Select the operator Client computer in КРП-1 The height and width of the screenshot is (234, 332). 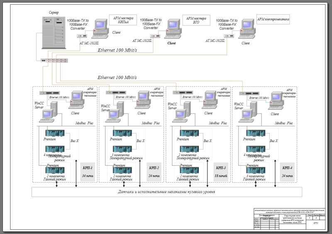76,100
